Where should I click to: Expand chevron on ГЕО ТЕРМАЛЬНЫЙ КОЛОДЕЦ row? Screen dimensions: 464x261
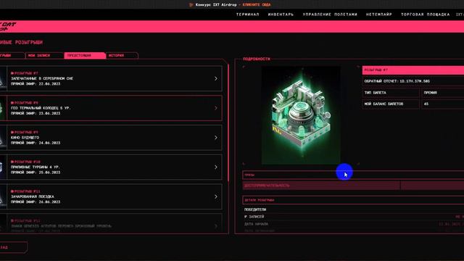coord(216,108)
